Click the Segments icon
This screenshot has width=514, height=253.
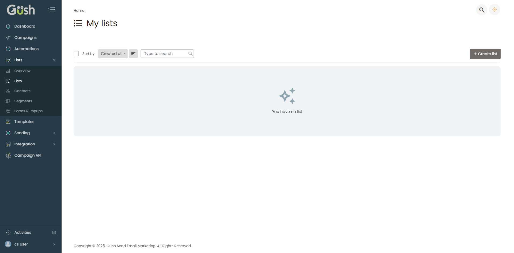pos(8,101)
